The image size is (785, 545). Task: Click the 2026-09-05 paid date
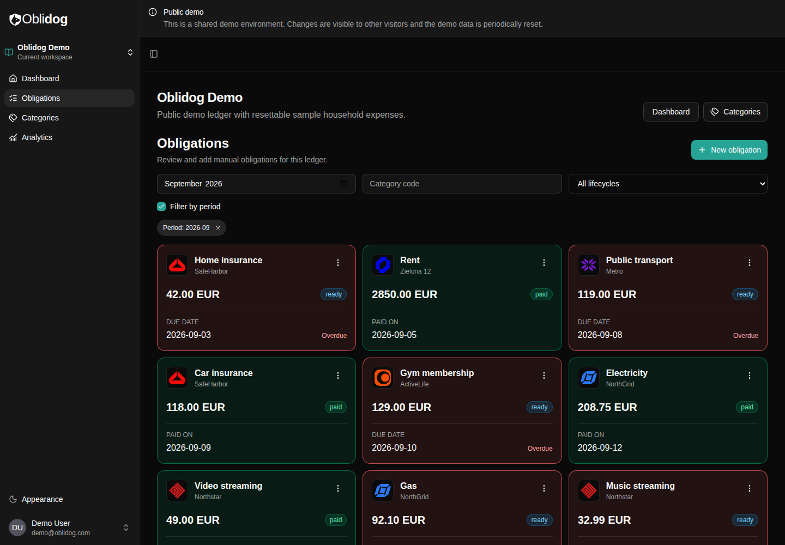click(x=394, y=335)
